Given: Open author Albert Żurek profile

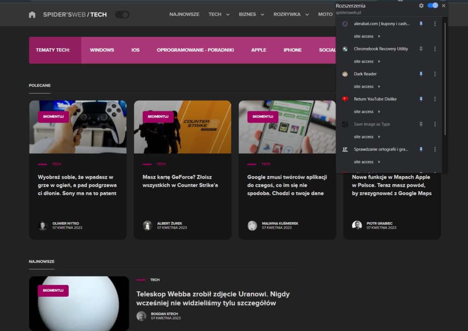Looking at the screenshot, I should (169, 223).
